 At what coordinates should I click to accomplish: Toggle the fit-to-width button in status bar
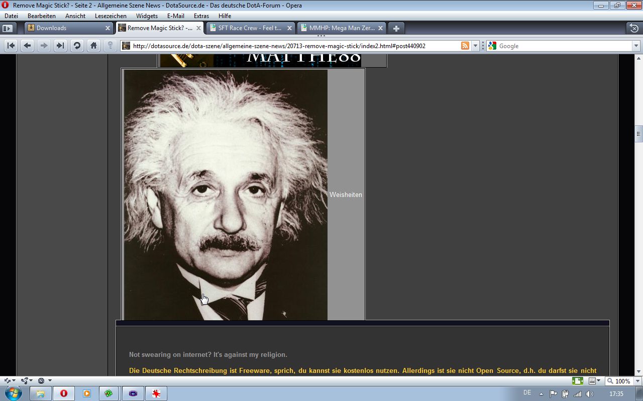578,381
